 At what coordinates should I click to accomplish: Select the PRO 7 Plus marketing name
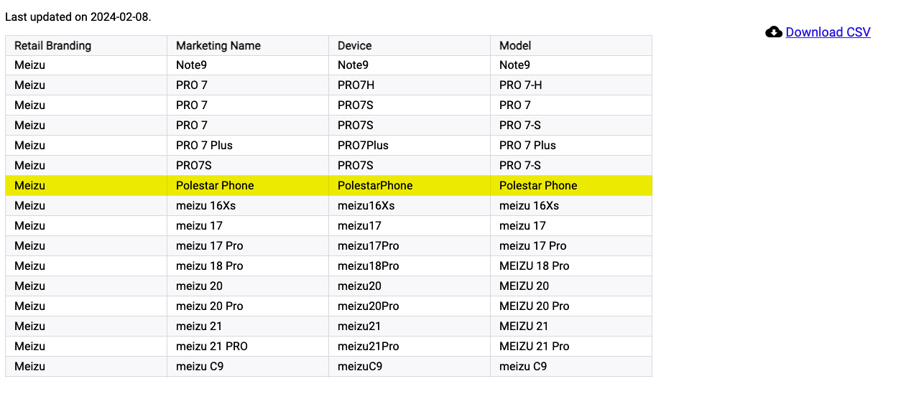point(204,146)
